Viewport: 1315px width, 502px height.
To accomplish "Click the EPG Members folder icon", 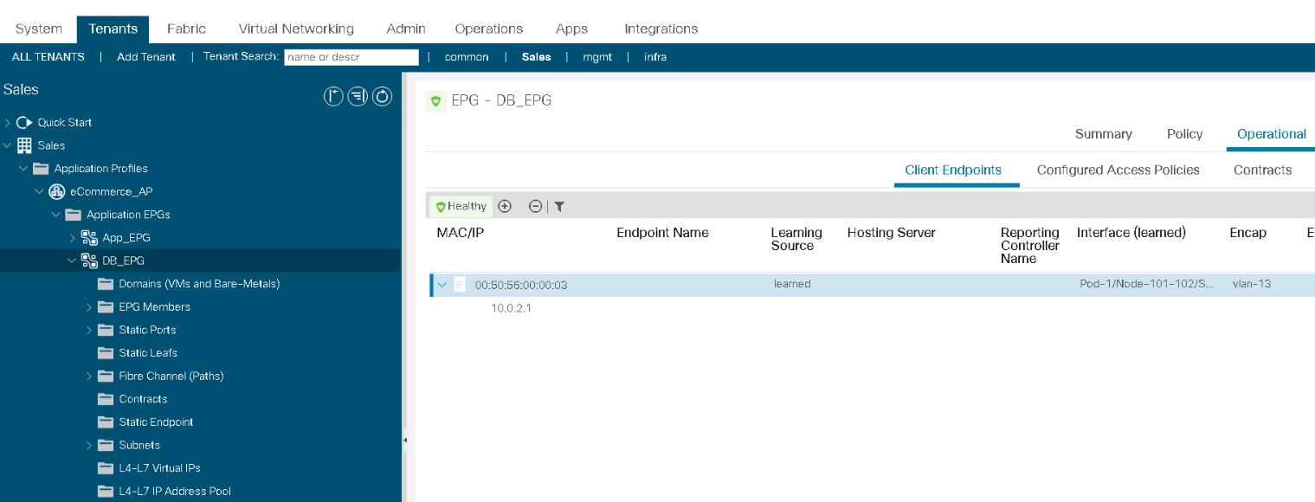I will (x=106, y=306).
